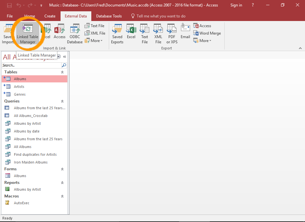305x222 pixels.
Task: Open Customize Quick Access Toolbar dropdown
Action: (41, 5)
